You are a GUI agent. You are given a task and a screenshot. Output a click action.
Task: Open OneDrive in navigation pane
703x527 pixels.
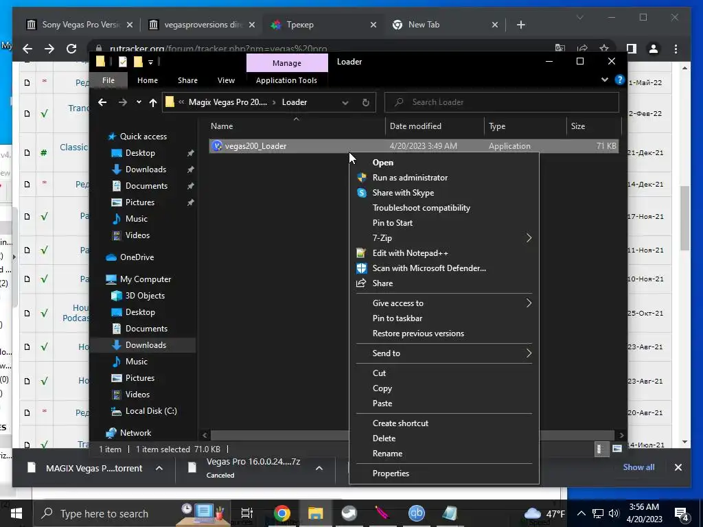[x=137, y=257]
